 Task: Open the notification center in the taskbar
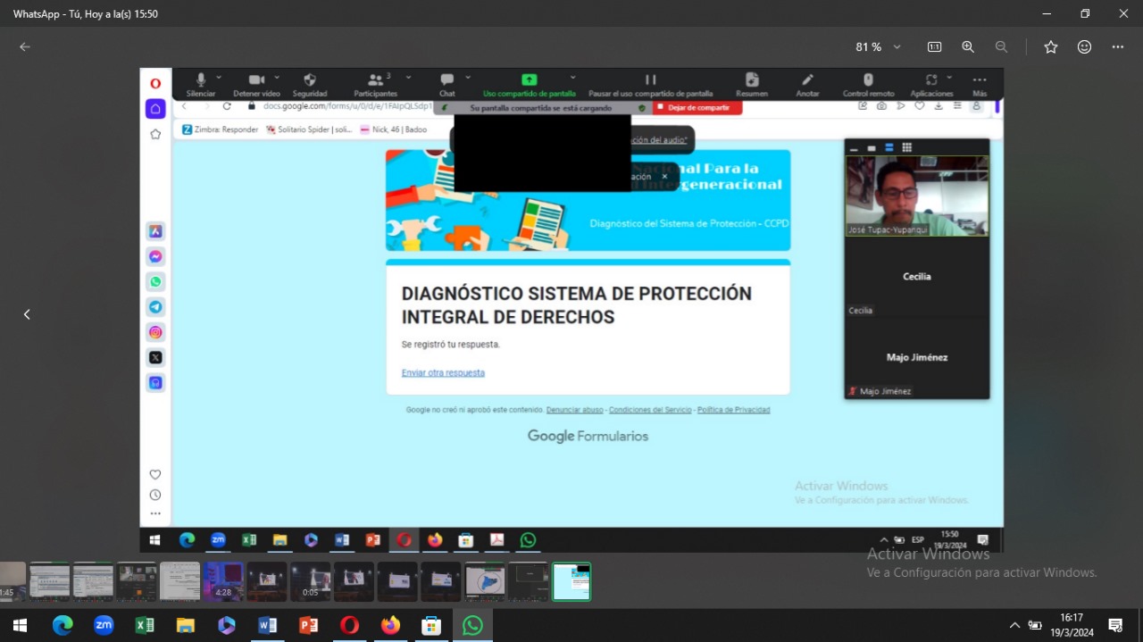1115,625
